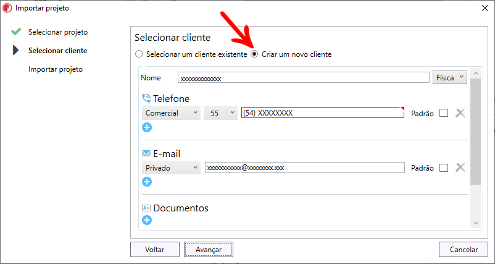The height and width of the screenshot is (280, 495).
Task: Click the Importar projeto app icon
Action: (7, 8)
